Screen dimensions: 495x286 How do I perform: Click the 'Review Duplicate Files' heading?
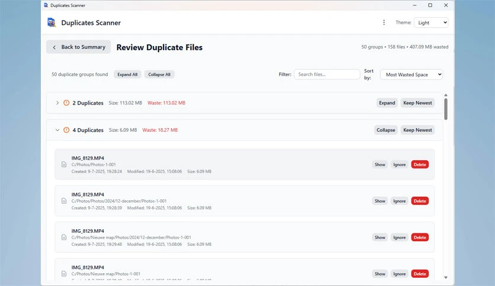159,47
